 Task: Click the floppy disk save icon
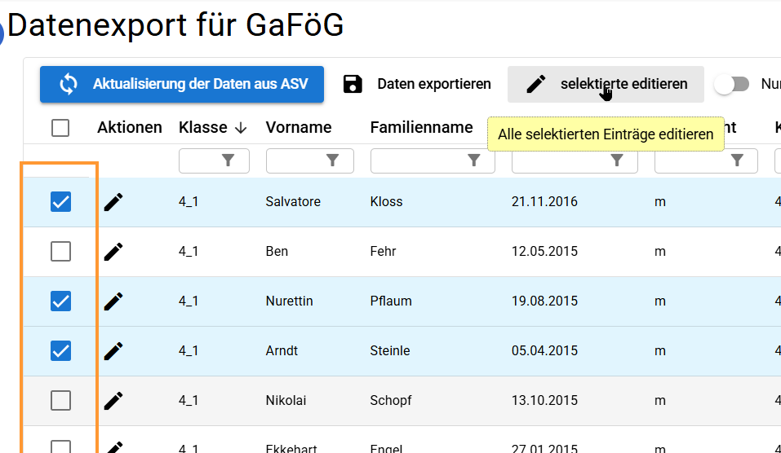point(353,84)
